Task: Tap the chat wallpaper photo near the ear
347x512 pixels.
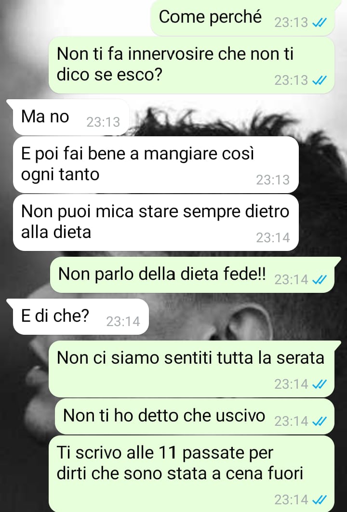Action: (248, 322)
